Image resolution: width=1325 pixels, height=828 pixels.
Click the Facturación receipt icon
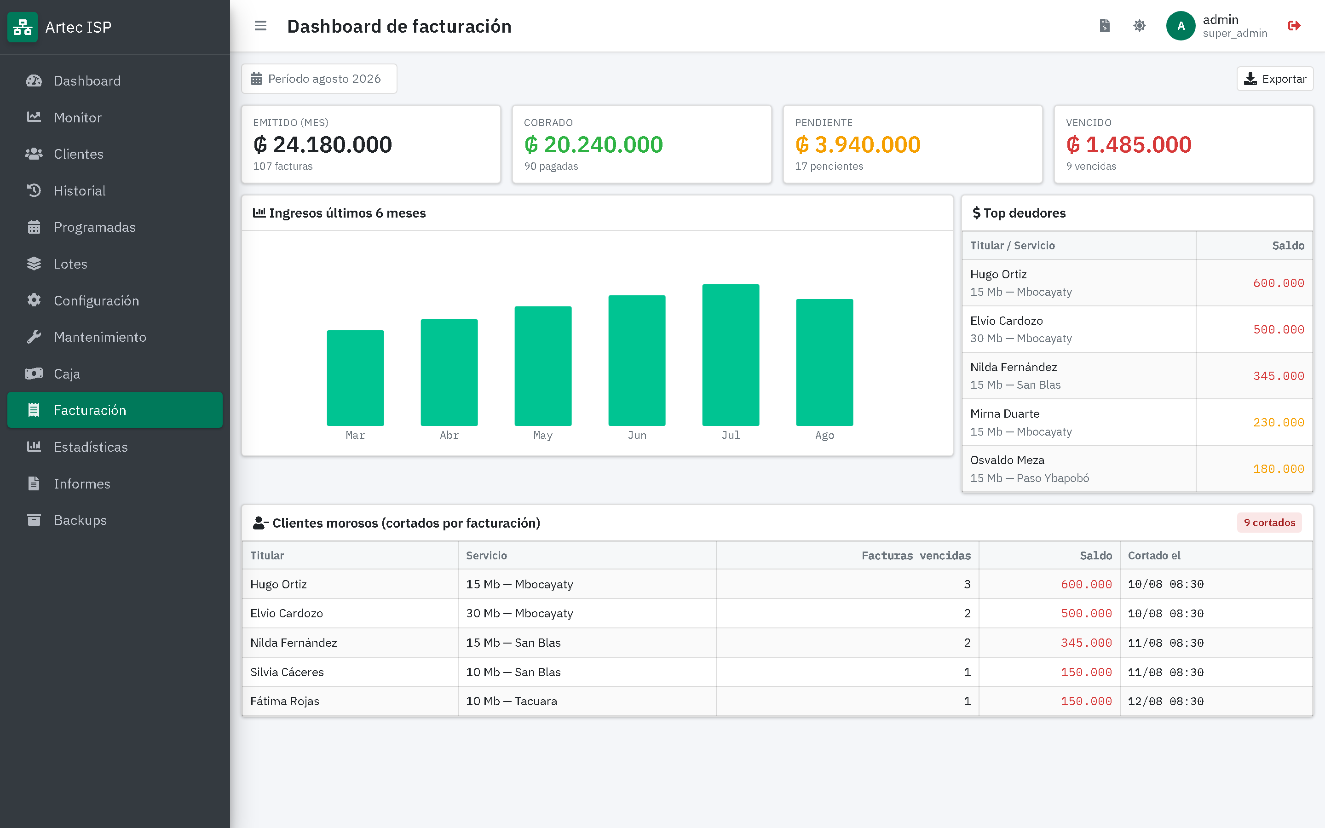point(34,410)
